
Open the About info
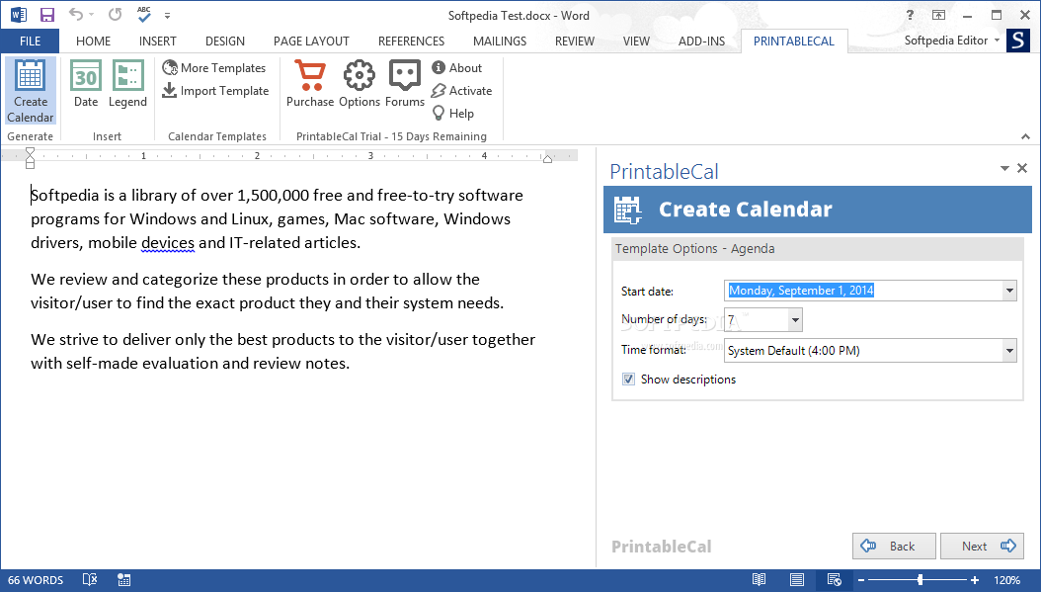pos(456,68)
